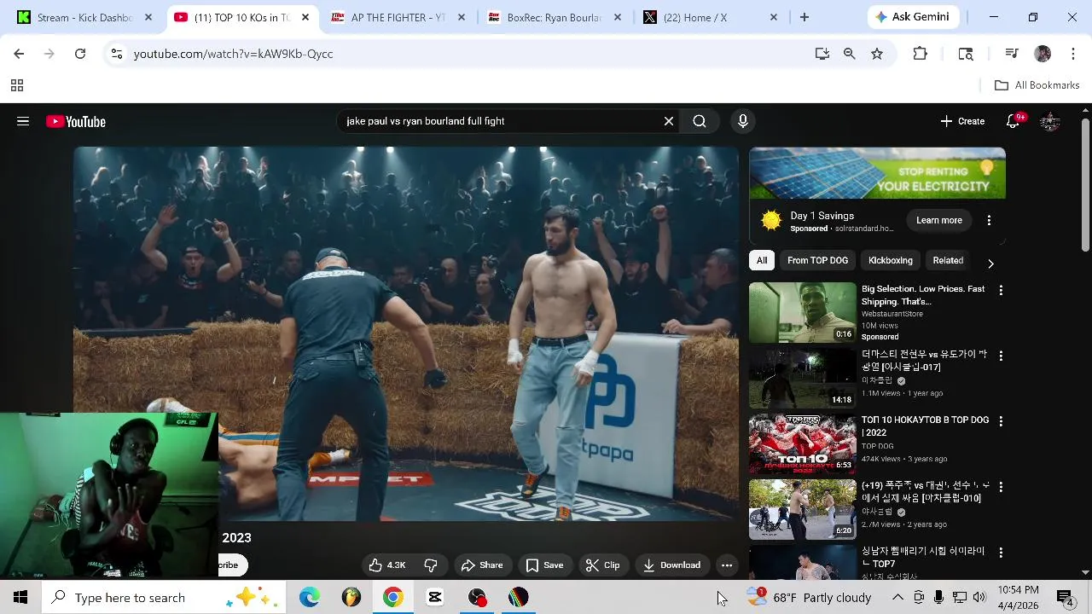Show hidden system tray icons

tap(897, 597)
